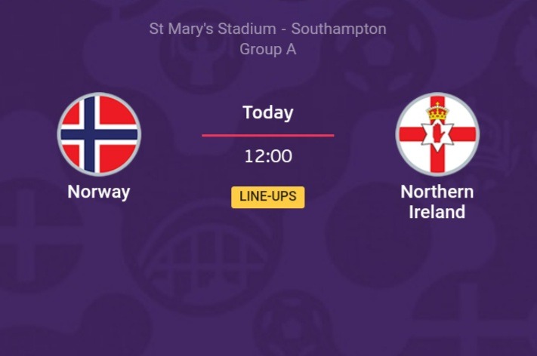537x356 pixels.
Task: Click the word "Ireland" under Northern
Action: [437, 212]
